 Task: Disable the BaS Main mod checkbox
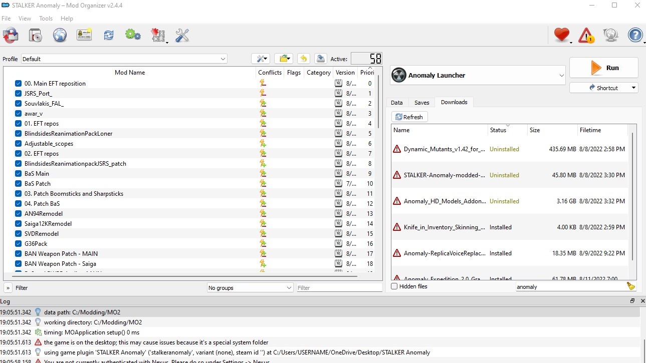(18, 174)
